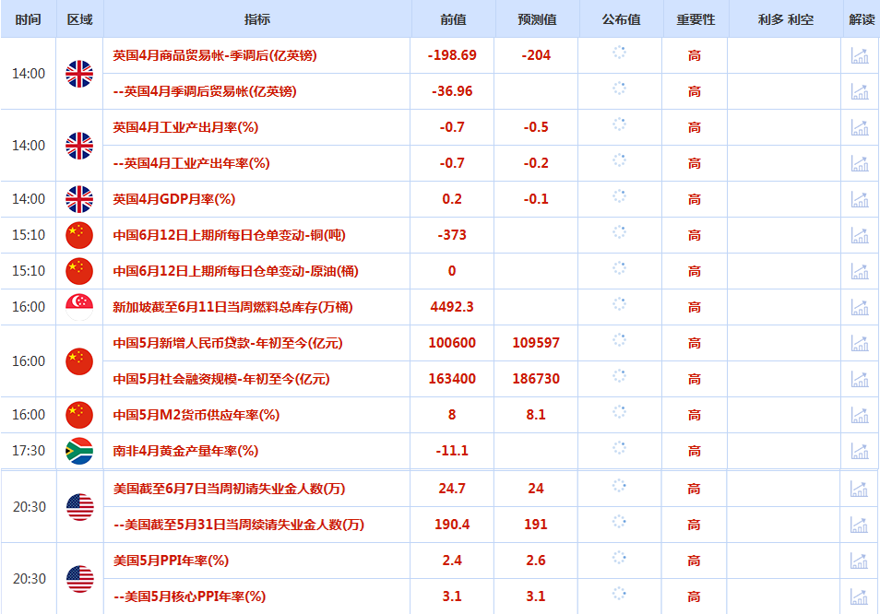The image size is (880, 614).
Task: Click UK flag beside 英国4月工业产出月率
Action: pos(79,146)
